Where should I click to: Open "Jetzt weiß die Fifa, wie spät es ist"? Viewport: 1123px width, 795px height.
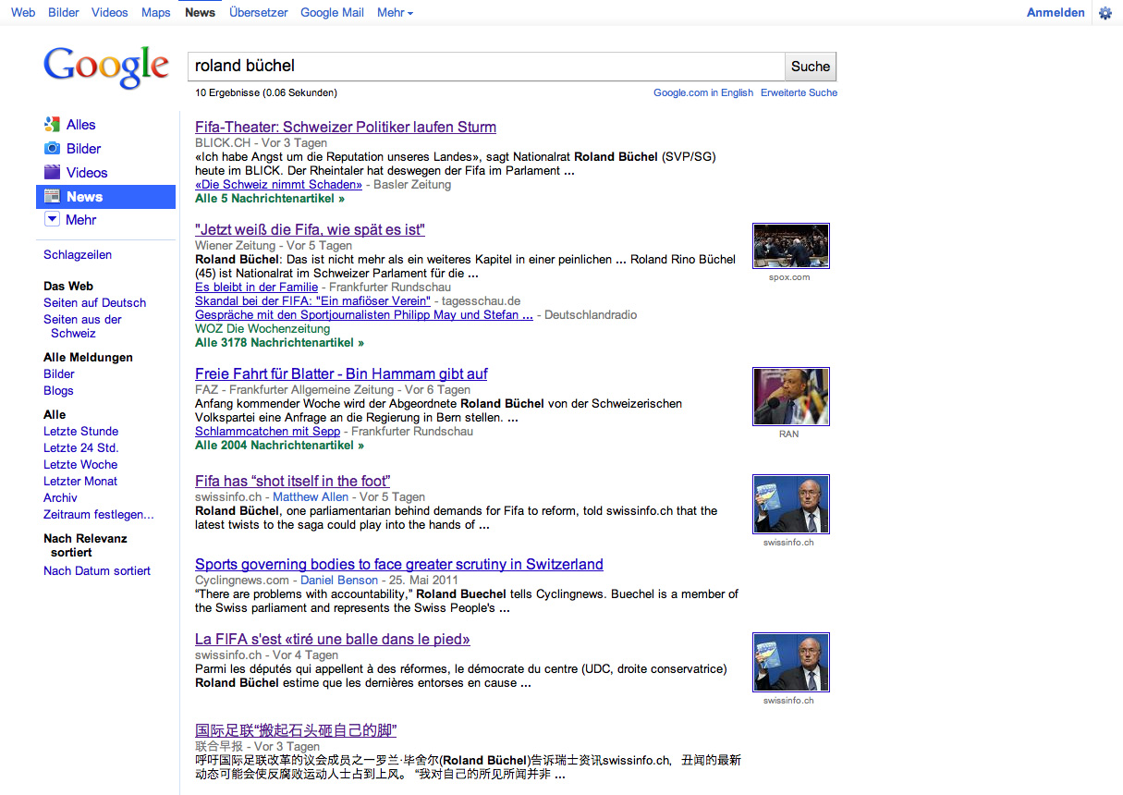[x=310, y=230]
